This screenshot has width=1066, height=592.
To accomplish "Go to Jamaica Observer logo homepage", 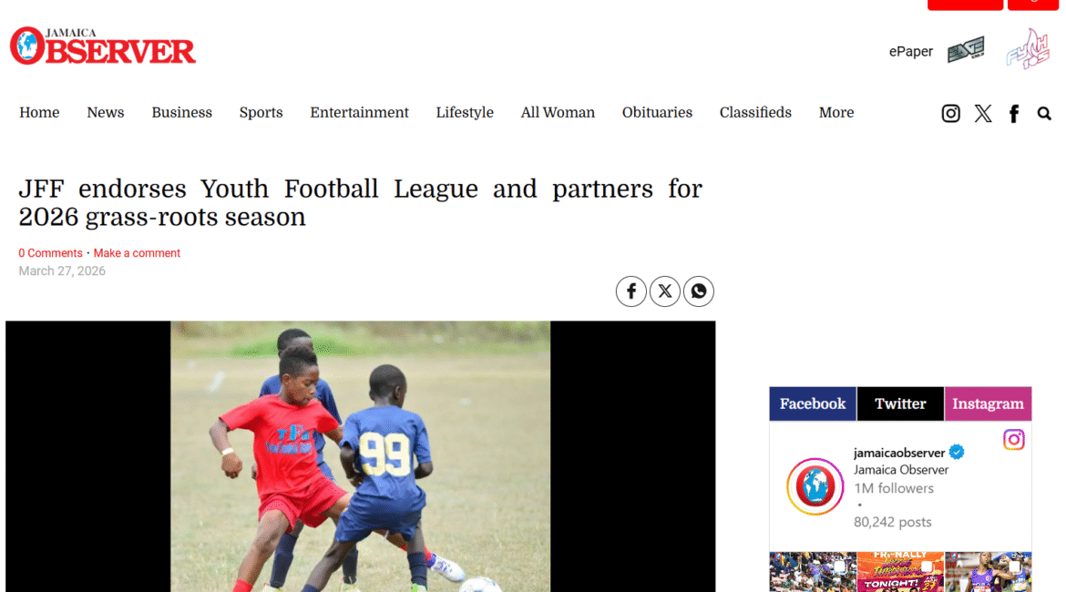I will coord(103,46).
